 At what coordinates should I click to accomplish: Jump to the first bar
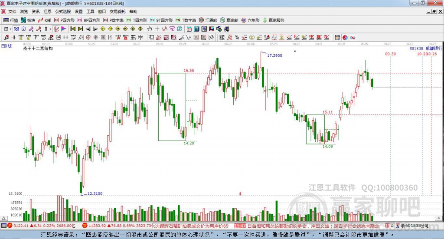pos(73,29)
